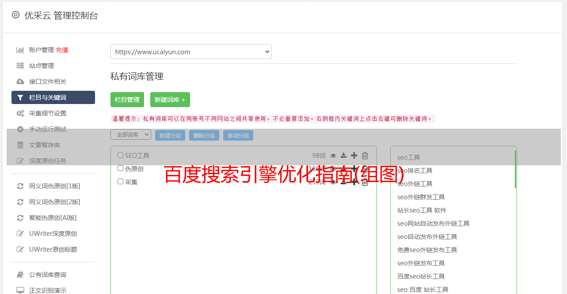Image resolution: width=567 pixels, height=294 pixels.
Task: Click the cloud upload icon for 接口文件相关
Action: click(x=20, y=82)
